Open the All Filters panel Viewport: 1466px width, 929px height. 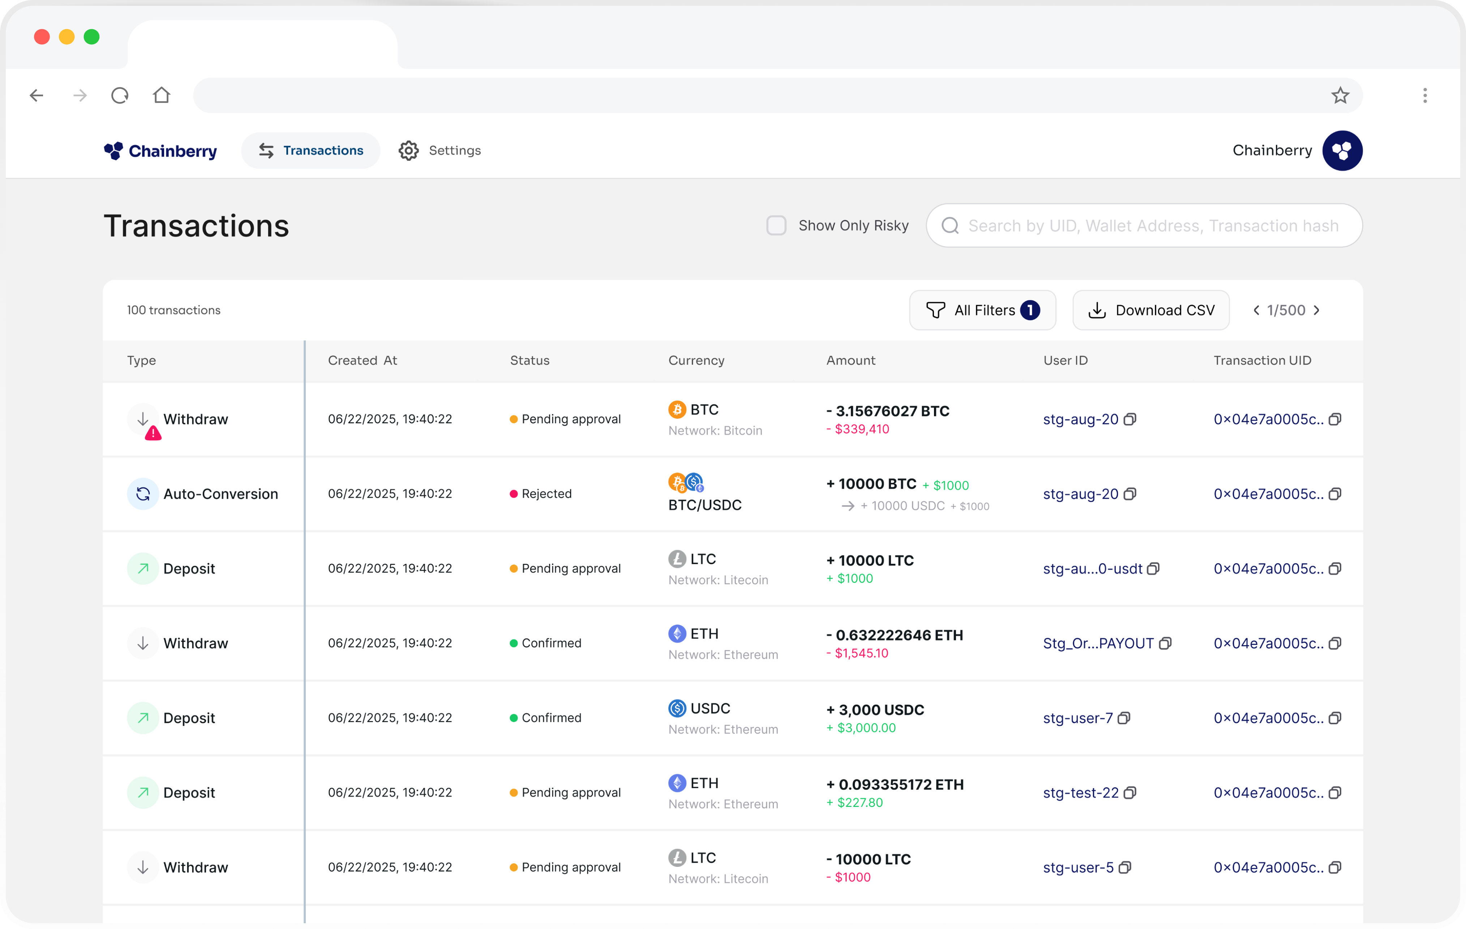point(982,310)
